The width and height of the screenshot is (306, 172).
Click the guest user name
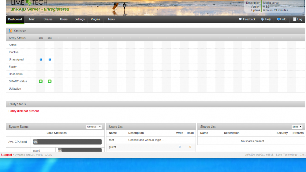112,147
